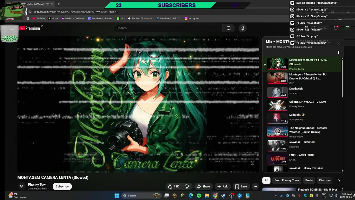Click the Windows taskbar search box

click(141, 196)
